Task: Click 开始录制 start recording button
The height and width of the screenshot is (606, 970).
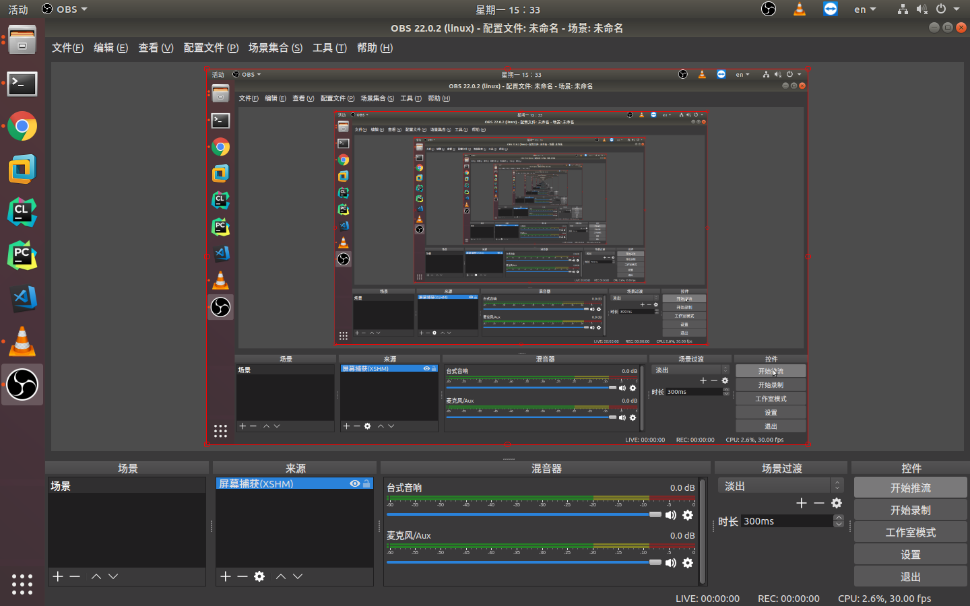Action: (x=911, y=510)
